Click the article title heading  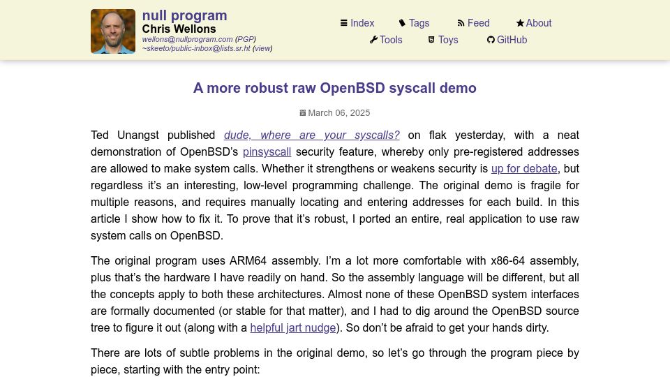335,88
